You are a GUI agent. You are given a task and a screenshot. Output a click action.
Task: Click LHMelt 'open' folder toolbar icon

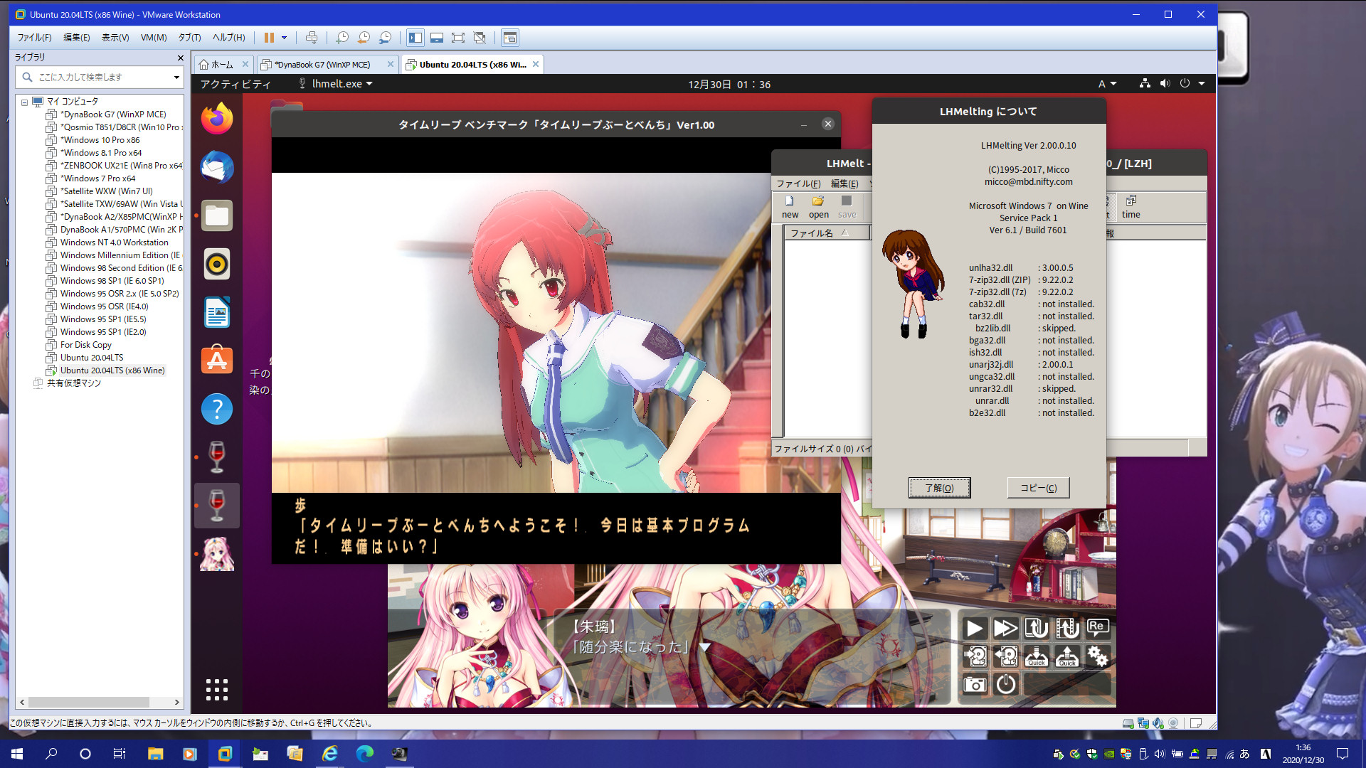(818, 207)
